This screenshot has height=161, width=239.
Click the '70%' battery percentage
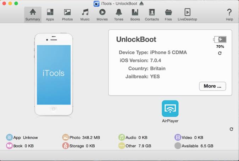tap(220, 46)
